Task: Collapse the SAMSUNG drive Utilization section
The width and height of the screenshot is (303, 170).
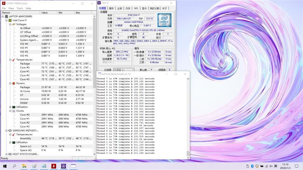Action: point(10,142)
